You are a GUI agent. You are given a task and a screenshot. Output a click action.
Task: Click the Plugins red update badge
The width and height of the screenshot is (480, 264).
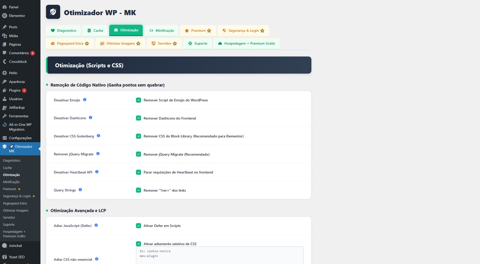point(24,90)
